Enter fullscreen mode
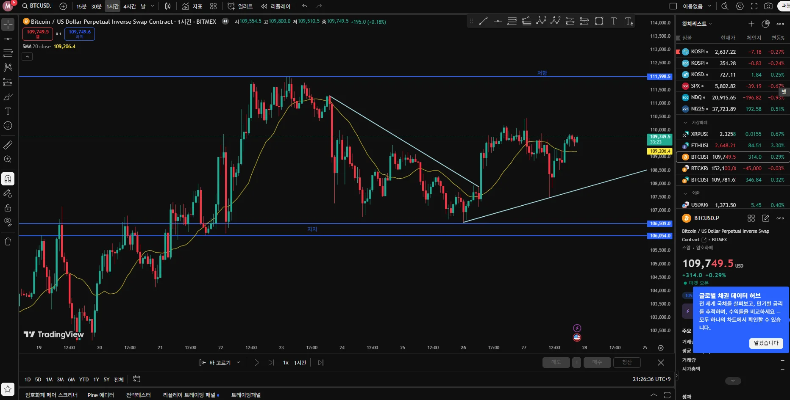Screen dimensions: 790x400 754,6
